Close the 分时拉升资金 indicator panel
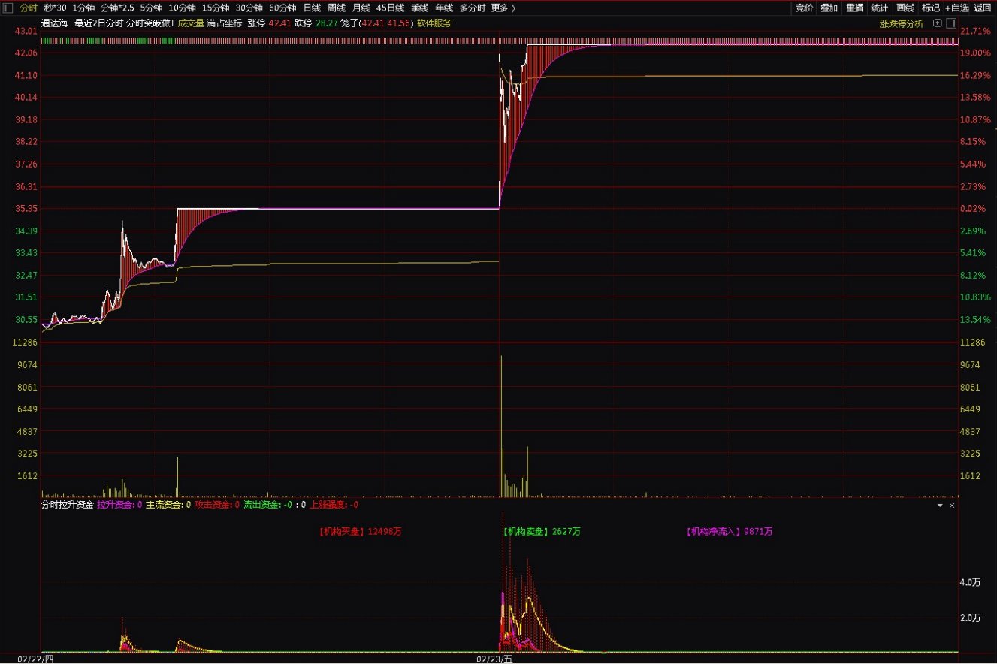This screenshot has height=664, width=997. coord(952,506)
